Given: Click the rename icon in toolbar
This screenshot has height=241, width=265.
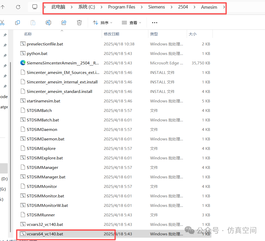Looking at the screenshot, I should coord(48,23).
